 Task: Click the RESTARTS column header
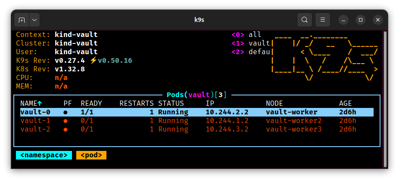tap(137, 104)
